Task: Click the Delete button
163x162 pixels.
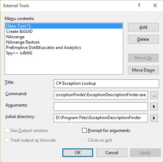Action: (143, 39)
